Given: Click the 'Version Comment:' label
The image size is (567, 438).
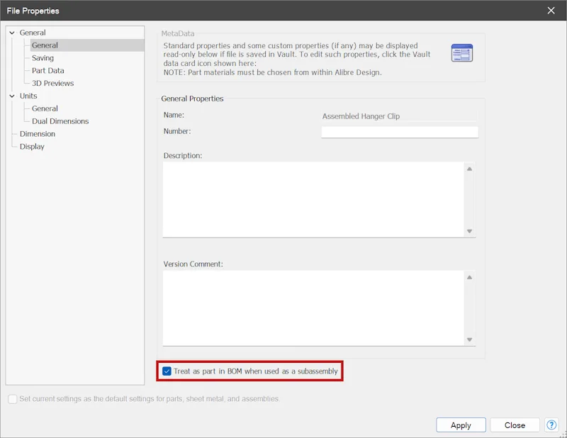Looking at the screenshot, I should point(193,264).
